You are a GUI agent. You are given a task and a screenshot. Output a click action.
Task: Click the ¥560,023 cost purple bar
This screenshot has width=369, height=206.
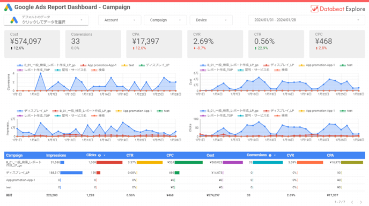(x=233, y=162)
